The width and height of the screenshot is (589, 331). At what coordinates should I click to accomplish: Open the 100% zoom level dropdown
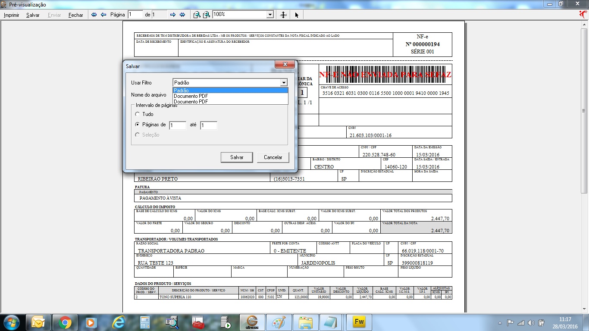(x=270, y=15)
